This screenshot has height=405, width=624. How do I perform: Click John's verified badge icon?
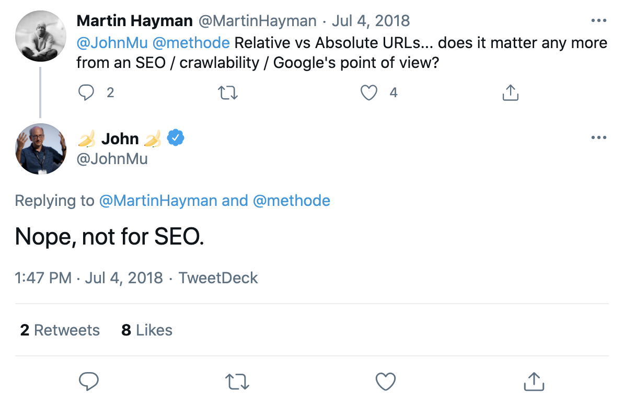coord(176,138)
